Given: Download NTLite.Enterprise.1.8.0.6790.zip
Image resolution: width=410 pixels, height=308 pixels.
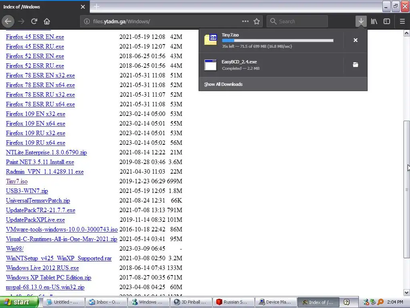Looking at the screenshot, I should (x=46, y=152).
